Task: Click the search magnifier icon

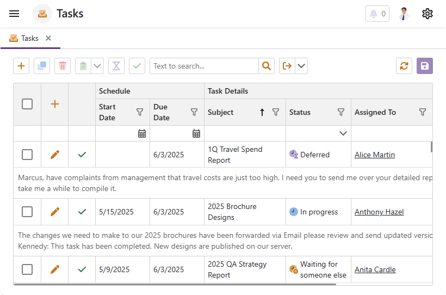Action: [266, 66]
